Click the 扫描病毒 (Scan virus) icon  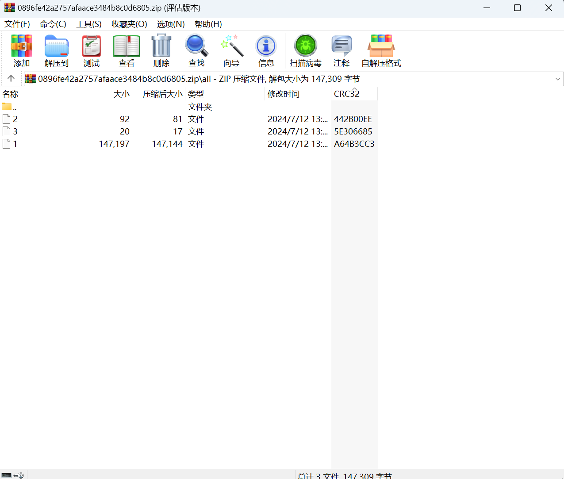click(306, 46)
